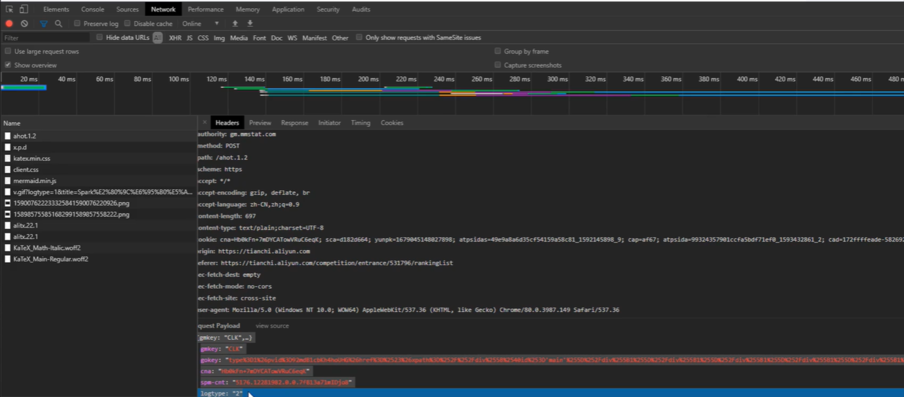Enable Use large request rows
The image size is (904, 397).
coord(8,51)
